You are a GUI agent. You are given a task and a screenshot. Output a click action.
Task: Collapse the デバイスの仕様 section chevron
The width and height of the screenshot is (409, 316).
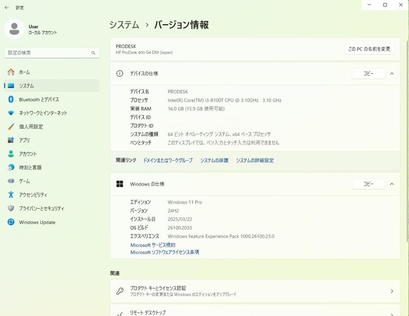tap(392, 74)
